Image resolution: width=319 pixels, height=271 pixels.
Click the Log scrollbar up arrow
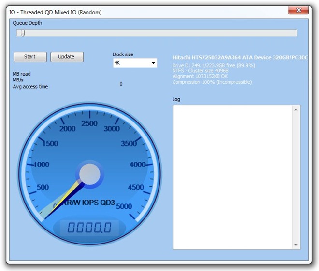[x=296, y=110]
